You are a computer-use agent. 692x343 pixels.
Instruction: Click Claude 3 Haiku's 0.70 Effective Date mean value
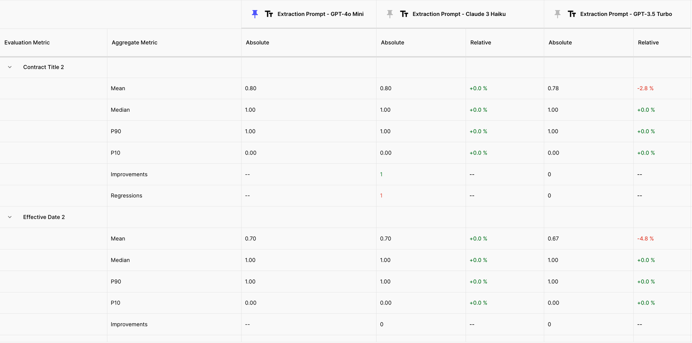tap(386, 239)
